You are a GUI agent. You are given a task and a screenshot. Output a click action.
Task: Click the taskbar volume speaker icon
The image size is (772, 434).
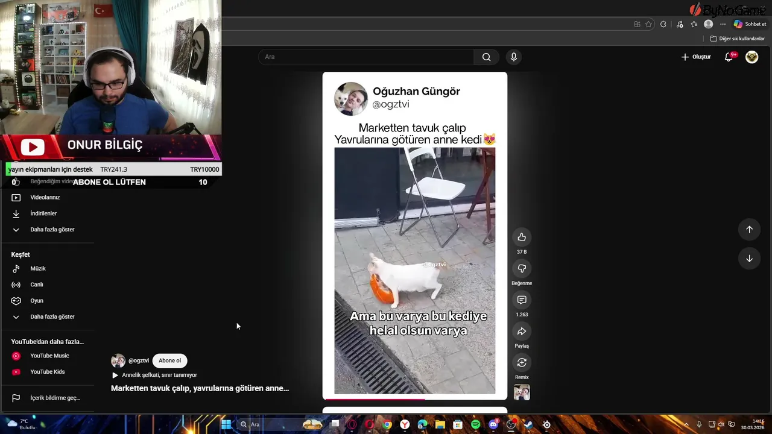tap(721, 424)
